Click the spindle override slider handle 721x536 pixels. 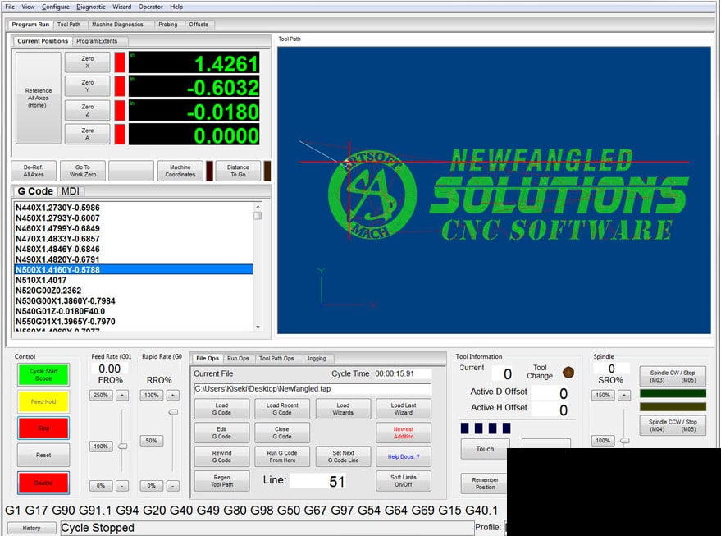625,441
